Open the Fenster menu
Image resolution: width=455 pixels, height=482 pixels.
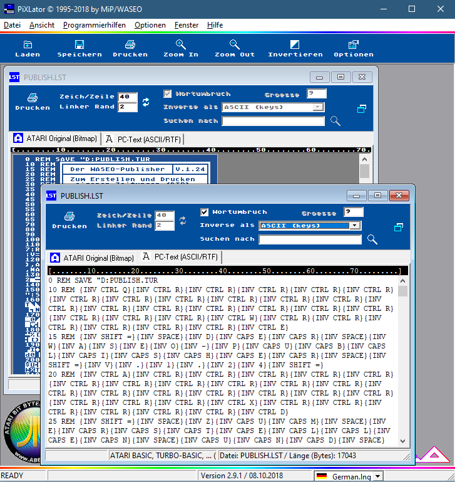[187, 25]
